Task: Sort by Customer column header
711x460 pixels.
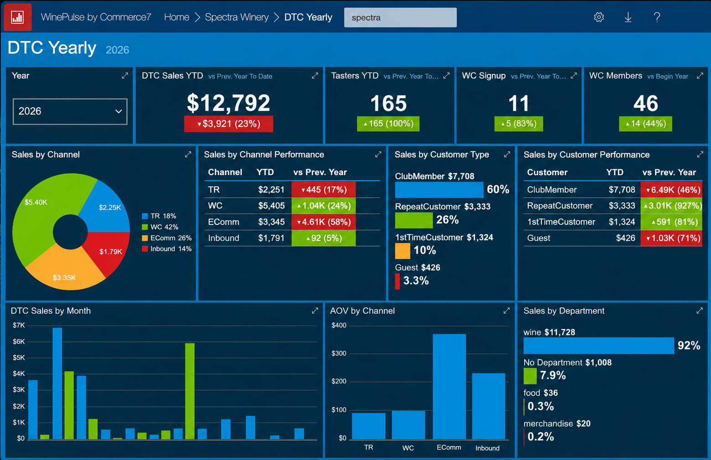Action: pos(547,172)
